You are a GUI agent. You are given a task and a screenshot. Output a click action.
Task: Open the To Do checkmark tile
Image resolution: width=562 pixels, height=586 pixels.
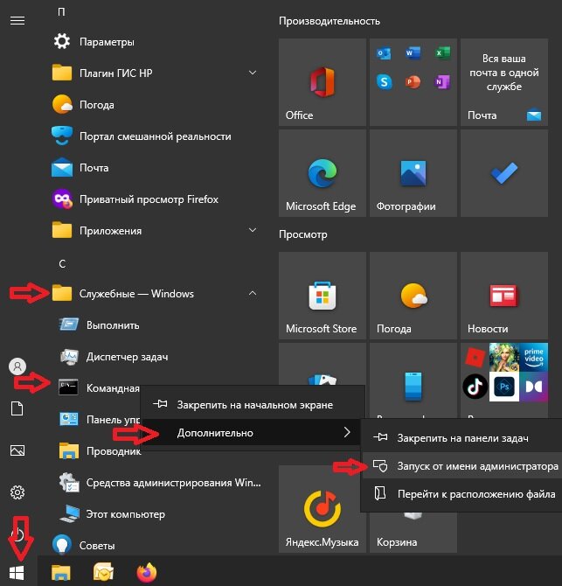(x=504, y=173)
